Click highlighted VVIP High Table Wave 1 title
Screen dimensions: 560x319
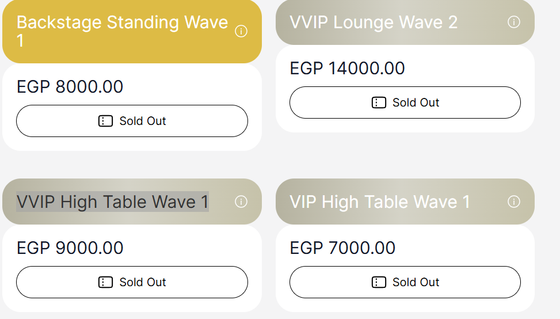(112, 202)
